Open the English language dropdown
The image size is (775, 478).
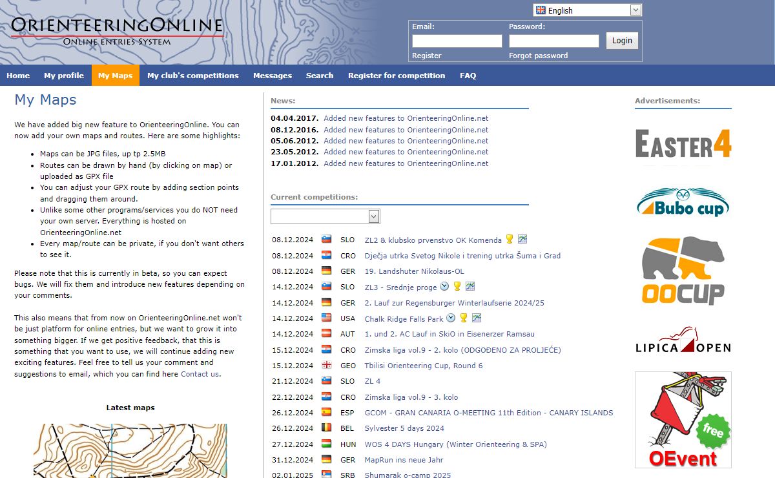(587, 10)
